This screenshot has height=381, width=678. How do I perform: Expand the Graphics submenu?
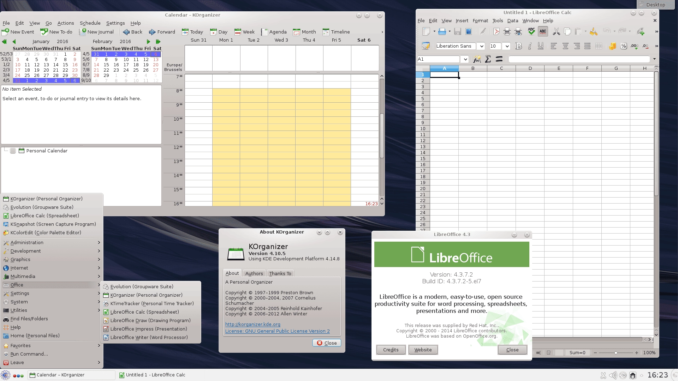[52, 260]
